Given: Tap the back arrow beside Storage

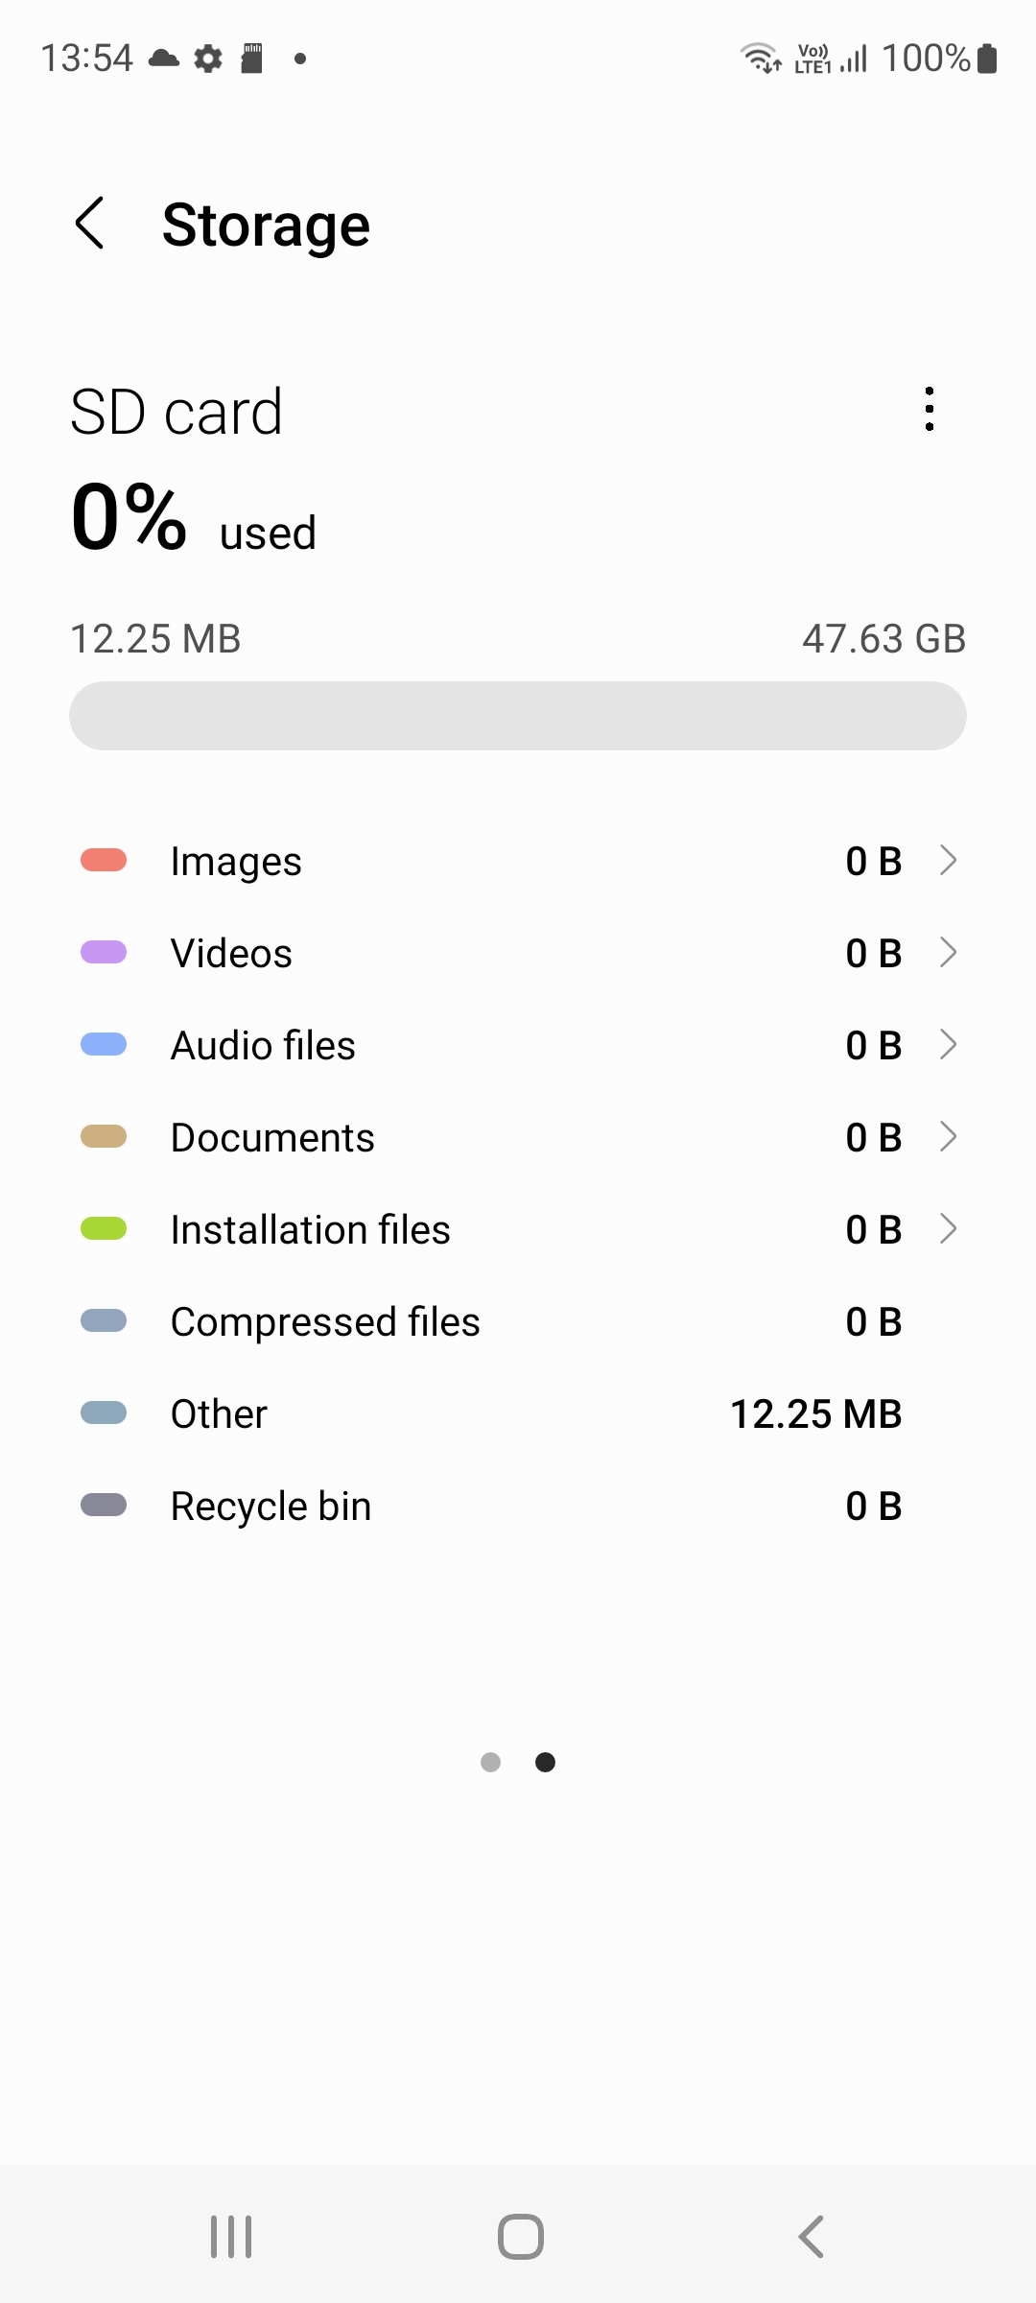Looking at the screenshot, I should 89,224.
